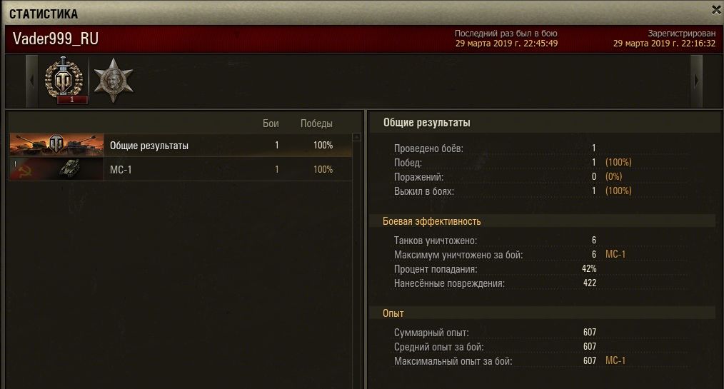This screenshot has height=389, width=724.
Task: Click the МС-1 tank thumbnail image
Action: point(57,169)
